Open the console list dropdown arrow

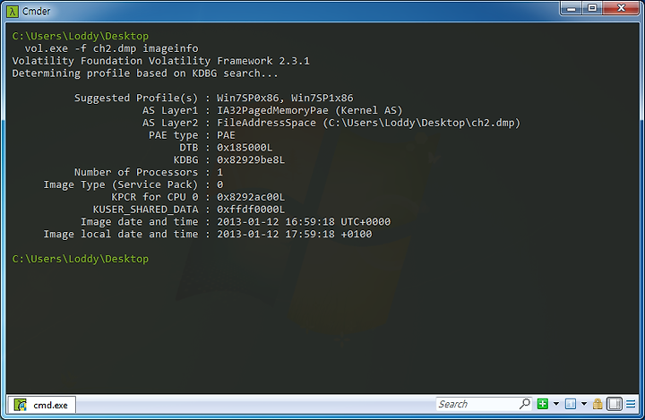pyautogui.click(x=584, y=404)
